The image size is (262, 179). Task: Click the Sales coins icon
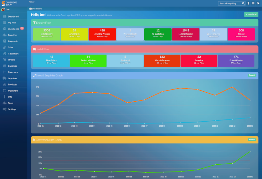(x=4, y=47)
